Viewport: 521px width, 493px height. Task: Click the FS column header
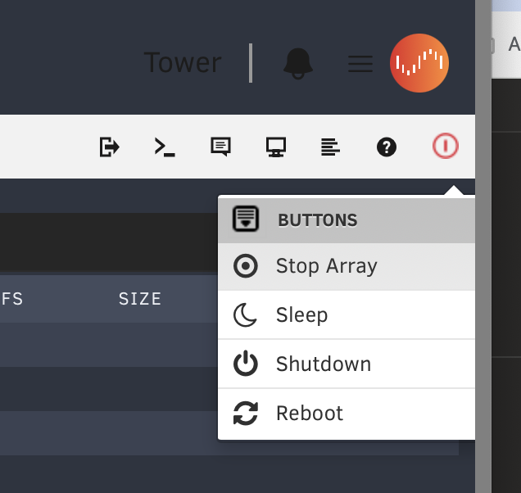pyautogui.click(x=12, y=299)
